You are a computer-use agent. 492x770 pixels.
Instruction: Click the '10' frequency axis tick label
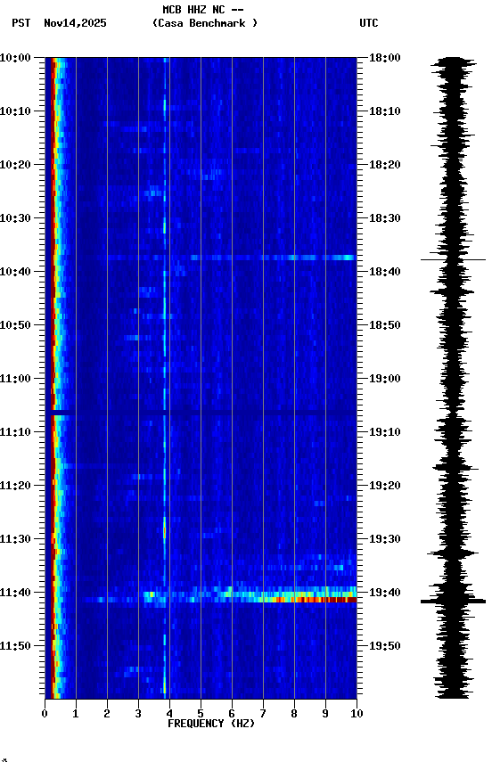357,714
